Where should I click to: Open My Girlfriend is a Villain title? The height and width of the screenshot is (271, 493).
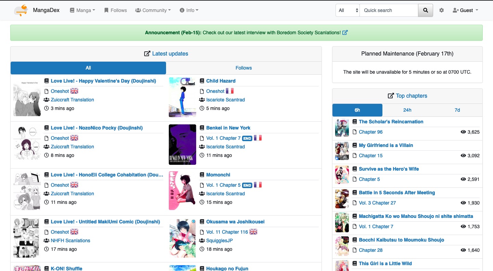coord(386,145)
